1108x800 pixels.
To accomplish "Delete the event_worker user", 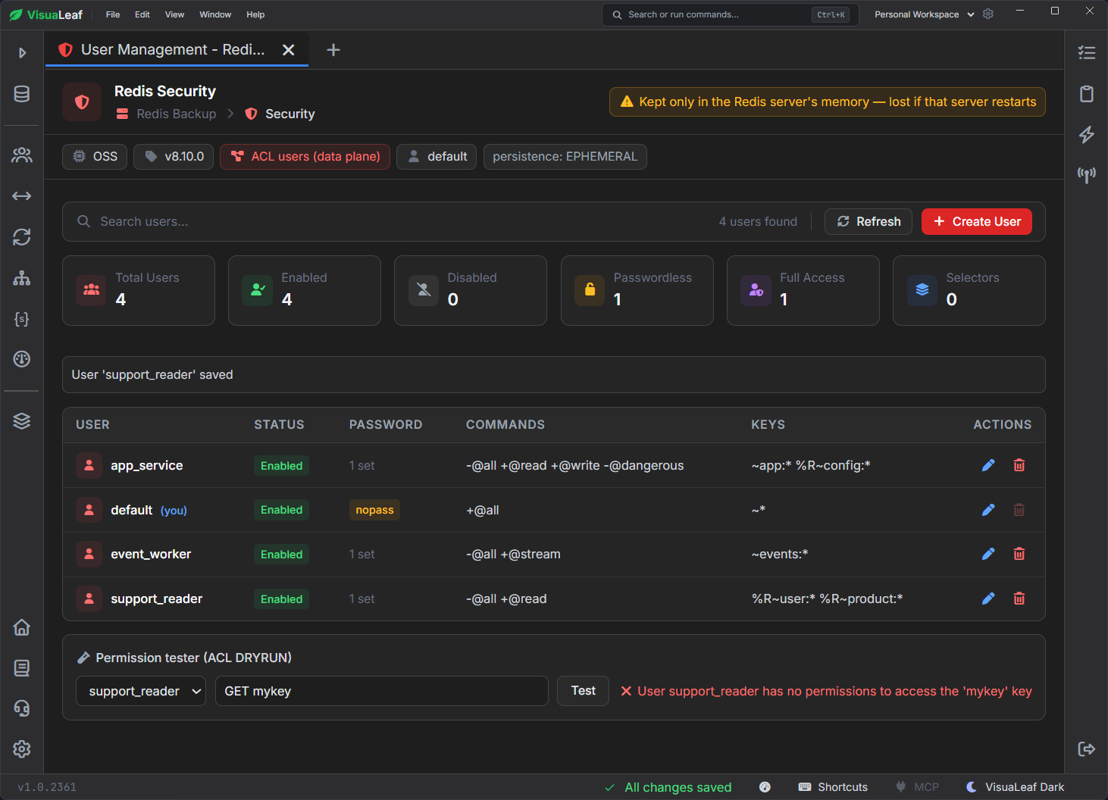I will point(1019,554).
